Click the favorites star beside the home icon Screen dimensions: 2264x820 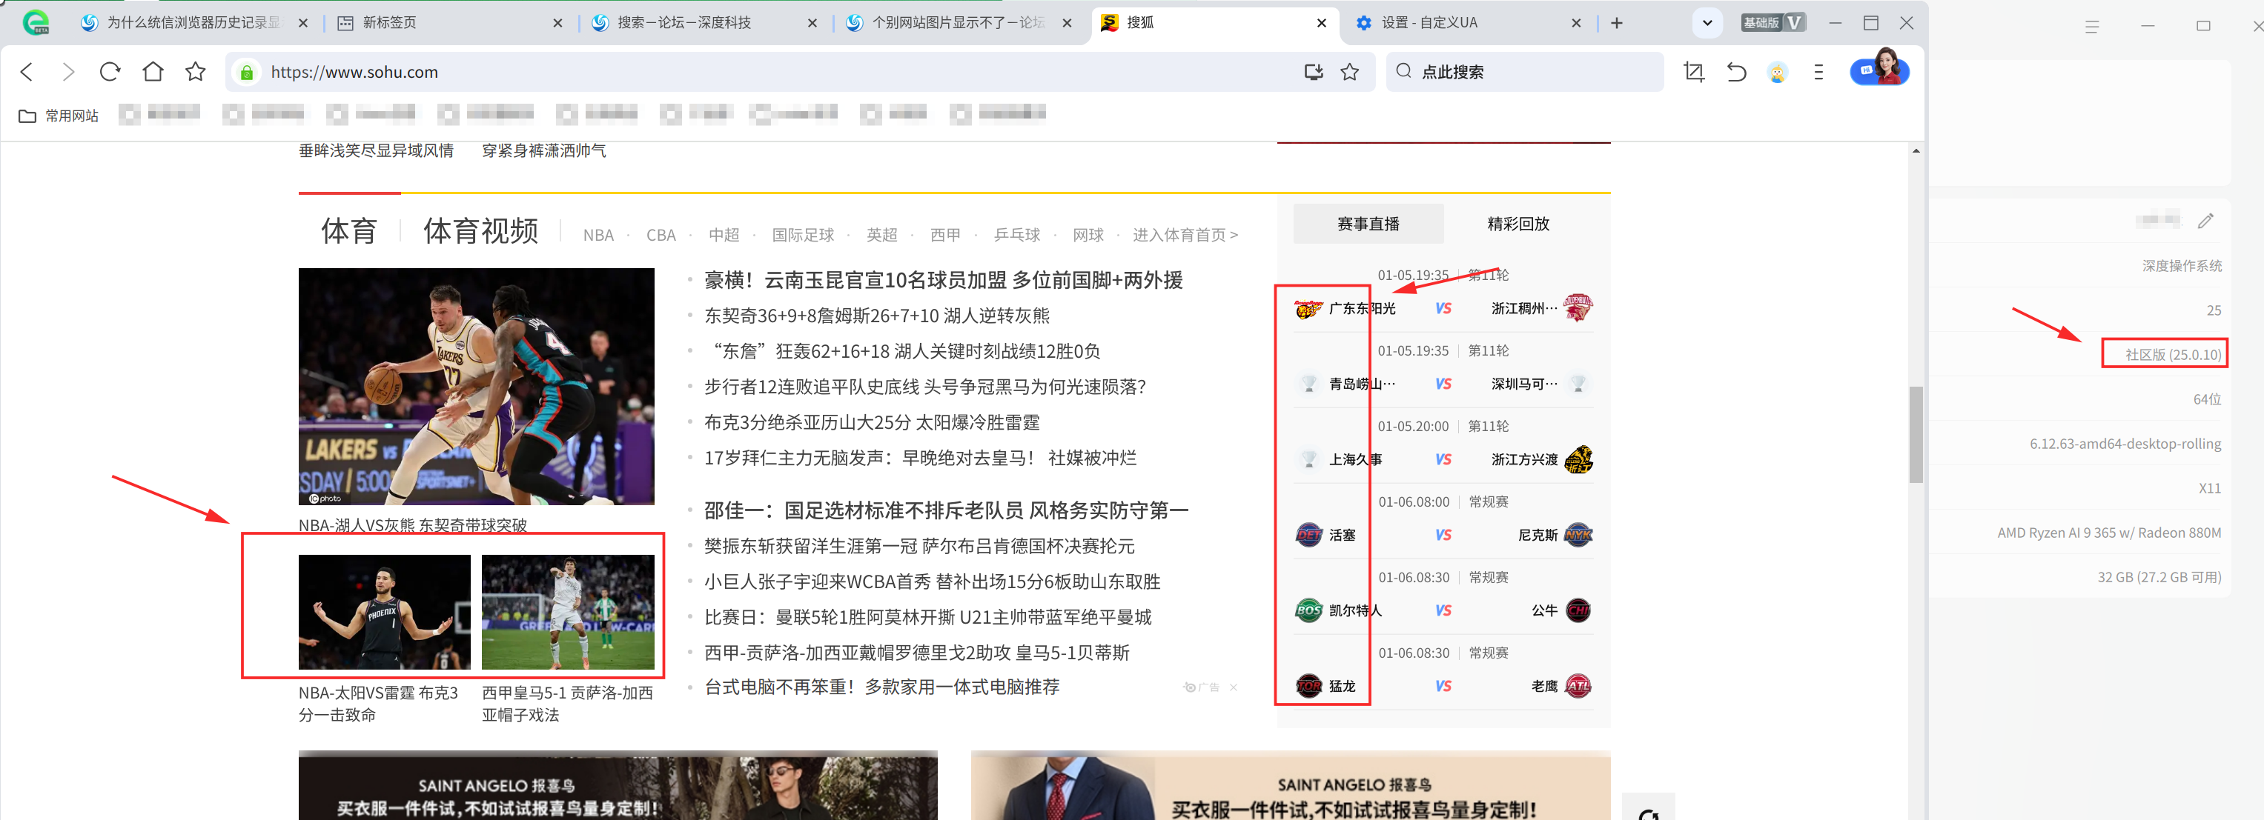coord(195,72)
